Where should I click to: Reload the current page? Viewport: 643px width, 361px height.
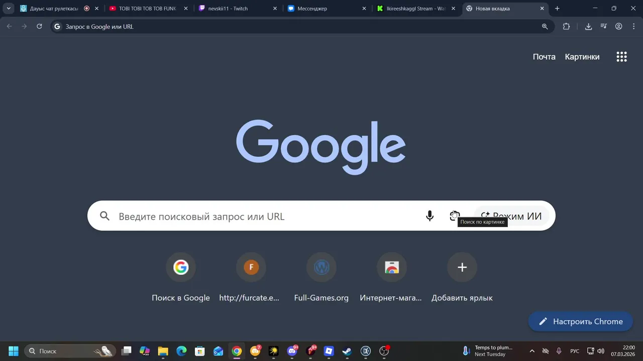click(39, 27)
